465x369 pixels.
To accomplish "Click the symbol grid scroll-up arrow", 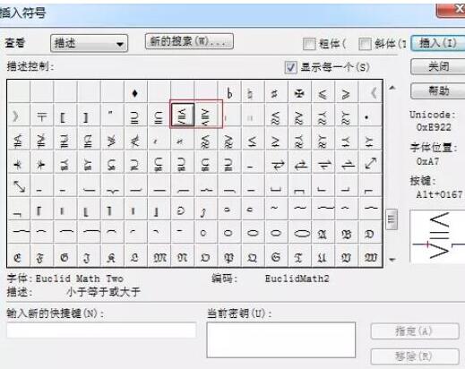I will click(x=392, y=88).
